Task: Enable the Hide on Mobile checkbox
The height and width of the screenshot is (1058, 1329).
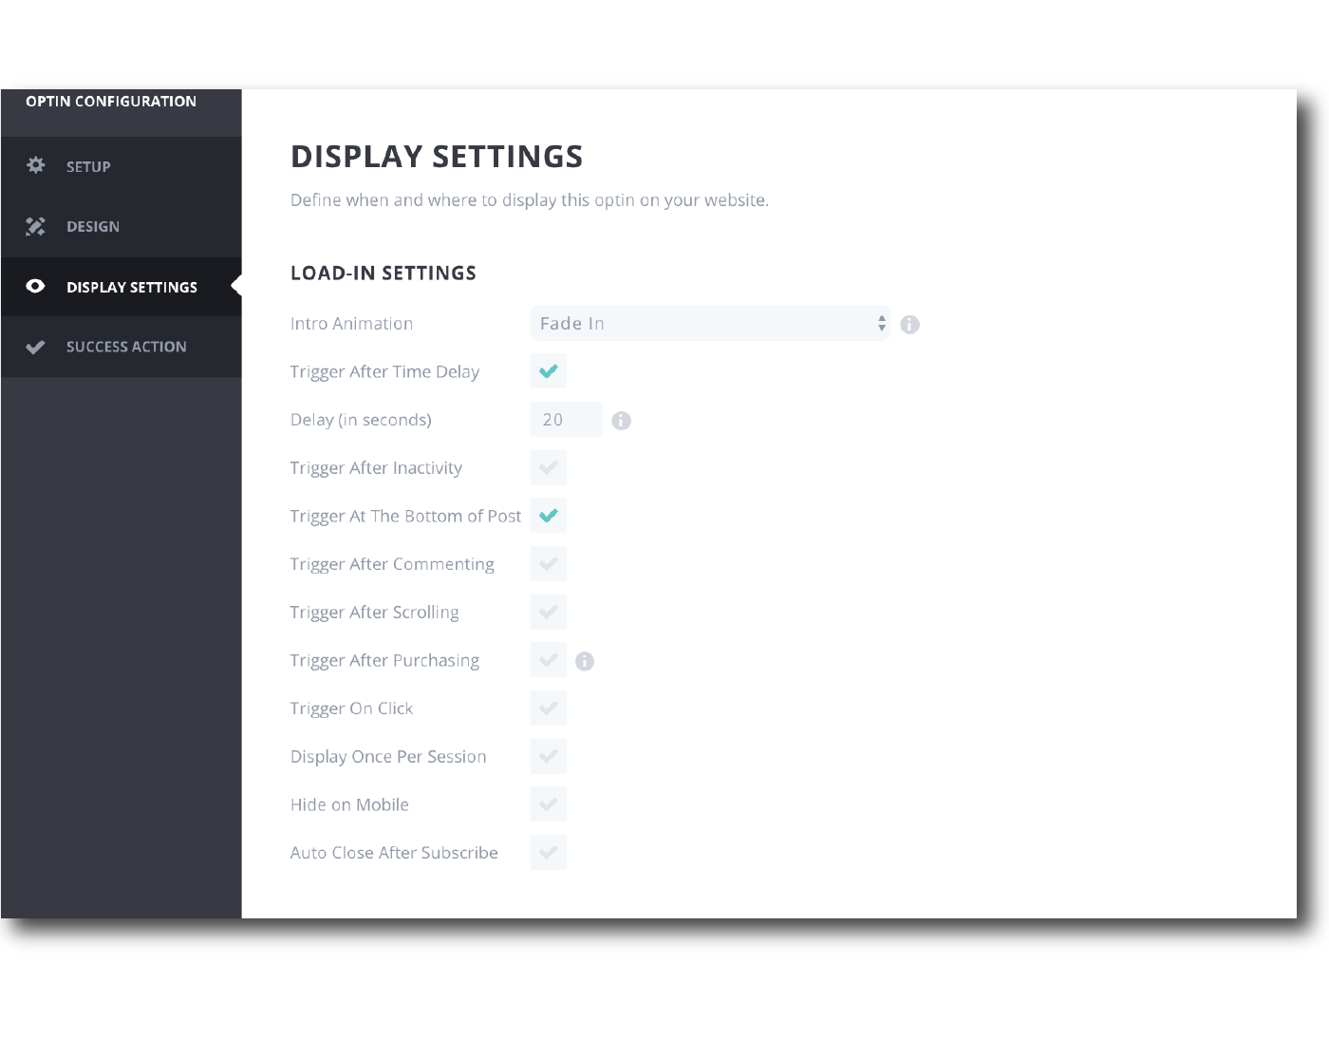Action: [x=548, y=804]
